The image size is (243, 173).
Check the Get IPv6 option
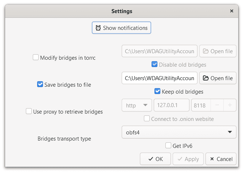click(x=168, y=146)
